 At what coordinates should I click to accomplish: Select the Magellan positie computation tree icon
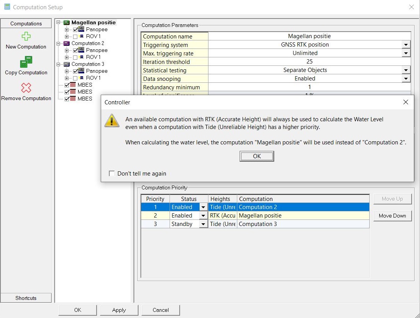tap(67, 23)
